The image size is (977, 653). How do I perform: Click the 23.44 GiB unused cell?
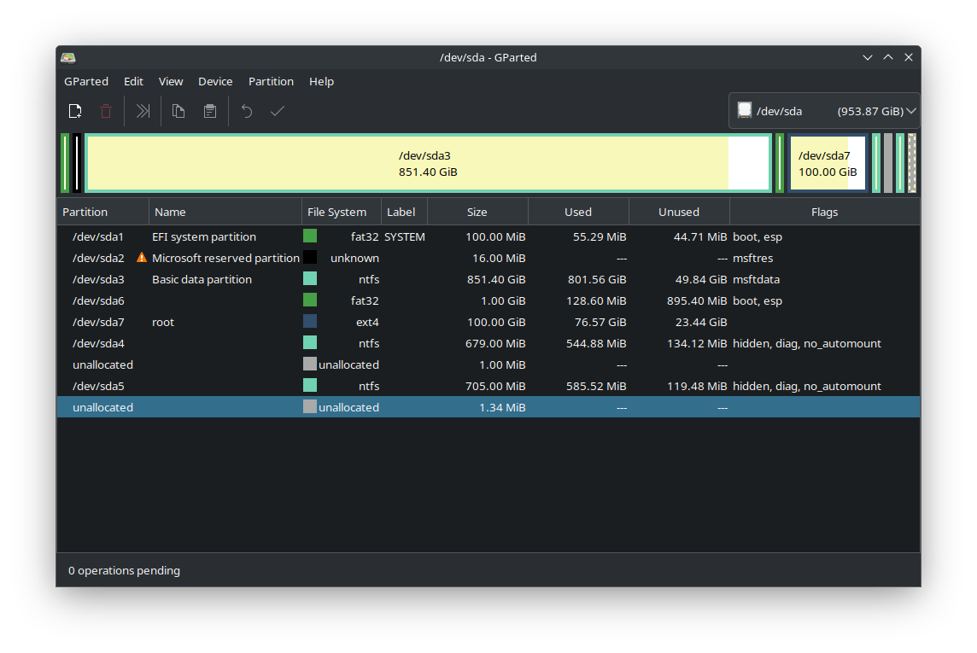[701, 323]
